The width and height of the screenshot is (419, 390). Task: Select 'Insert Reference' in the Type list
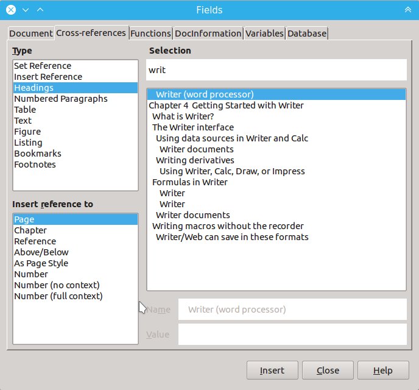pos(76,77)
